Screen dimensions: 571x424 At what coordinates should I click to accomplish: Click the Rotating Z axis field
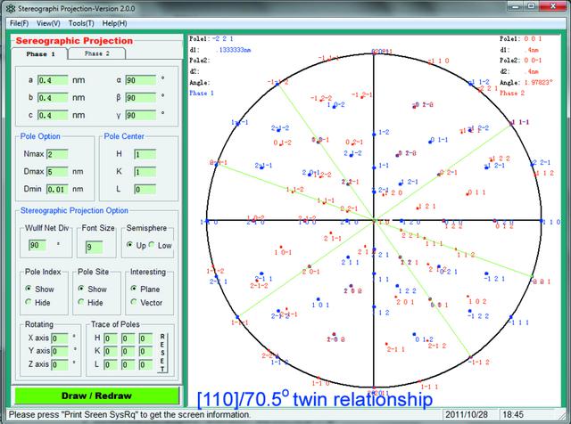tap(60, 364)
